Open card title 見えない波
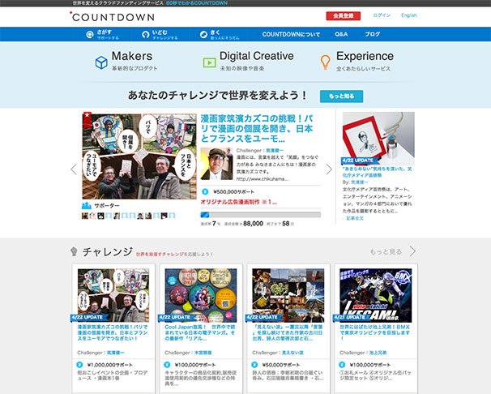 (288, 332)
